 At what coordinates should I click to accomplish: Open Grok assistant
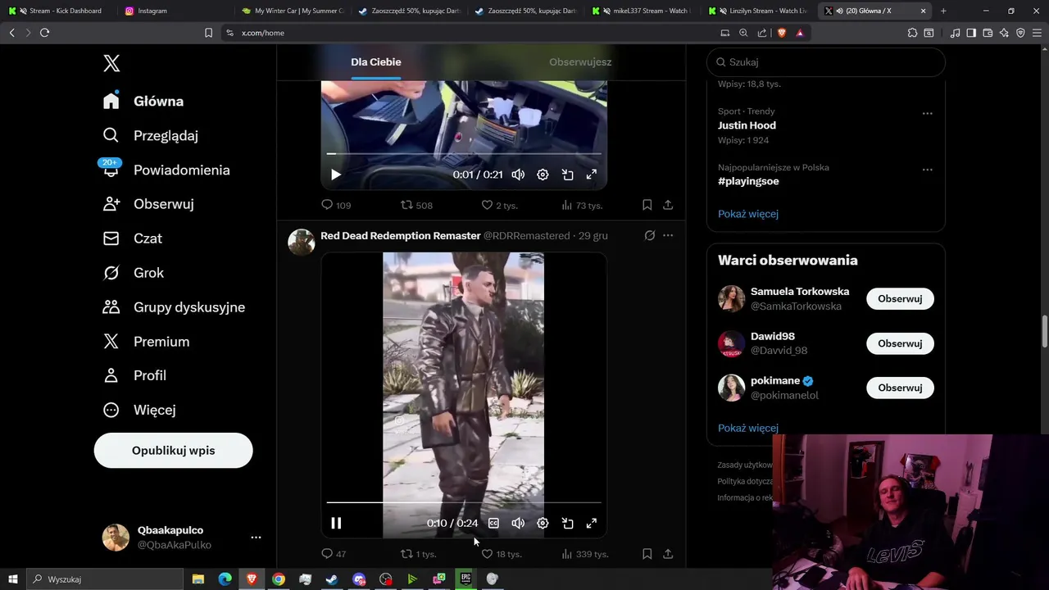134,273
